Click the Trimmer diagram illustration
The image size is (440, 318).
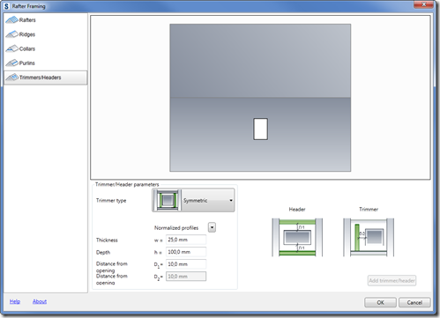click(369, 237)
